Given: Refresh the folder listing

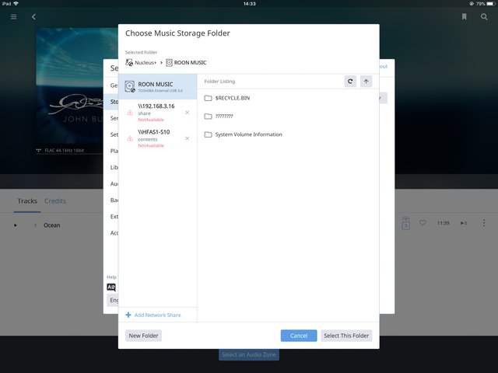Looking at the screenshot, I should (352, 81).
